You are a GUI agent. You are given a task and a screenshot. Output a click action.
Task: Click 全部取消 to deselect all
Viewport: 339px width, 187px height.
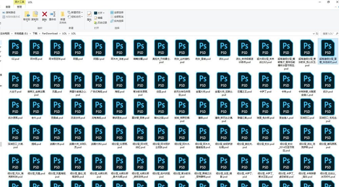117,17
